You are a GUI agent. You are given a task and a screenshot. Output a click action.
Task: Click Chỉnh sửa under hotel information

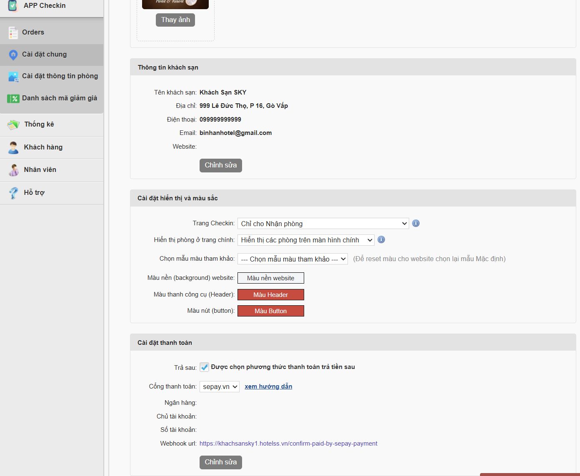(x=221, y=165)
